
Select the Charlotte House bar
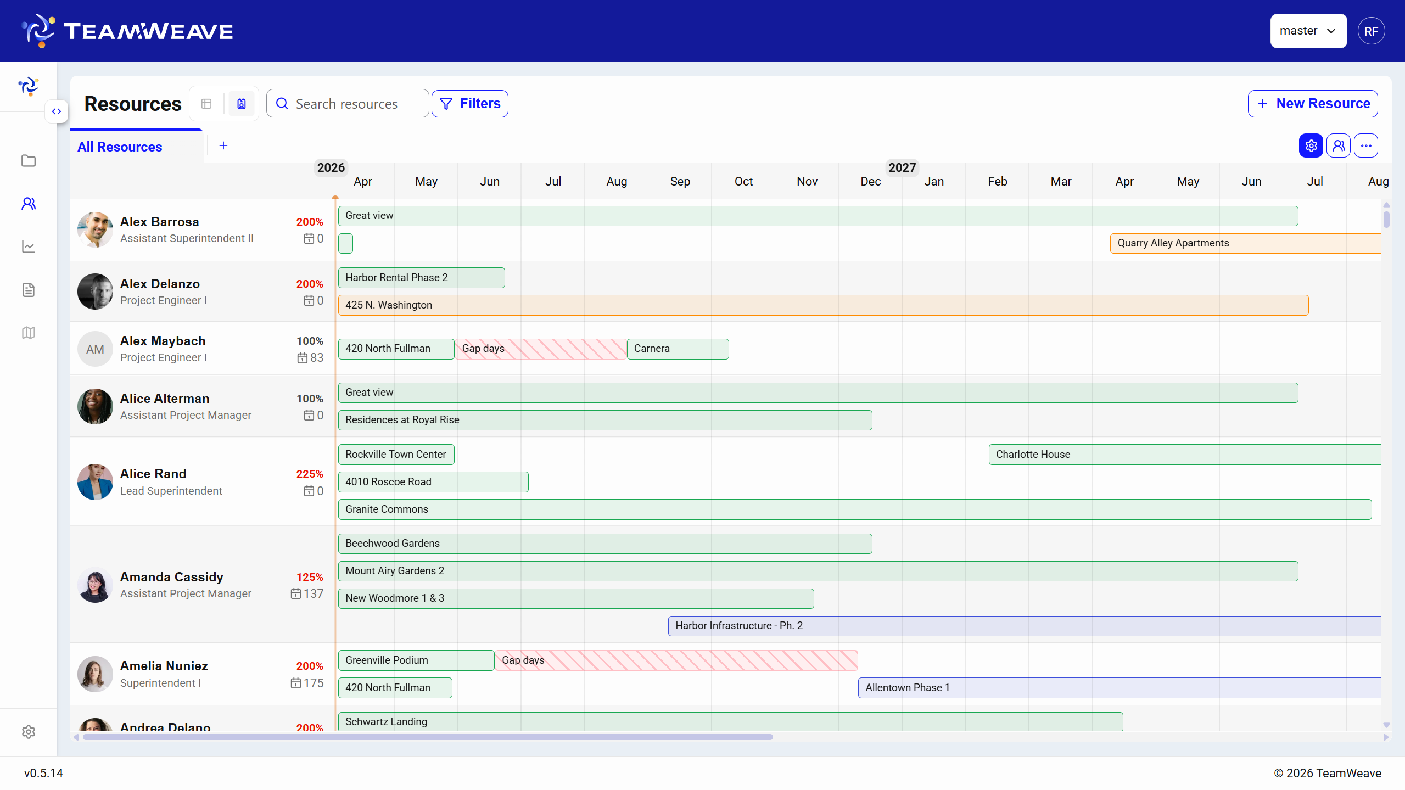click(x=1185, y=455)
